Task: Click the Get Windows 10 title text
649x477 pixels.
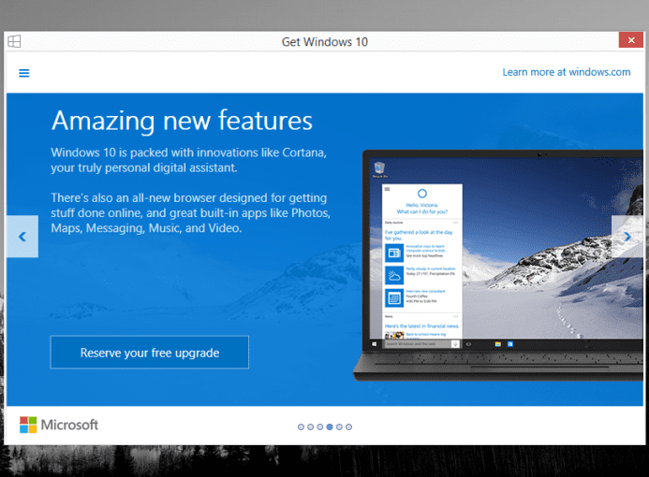Action: (x=324, y=42)
